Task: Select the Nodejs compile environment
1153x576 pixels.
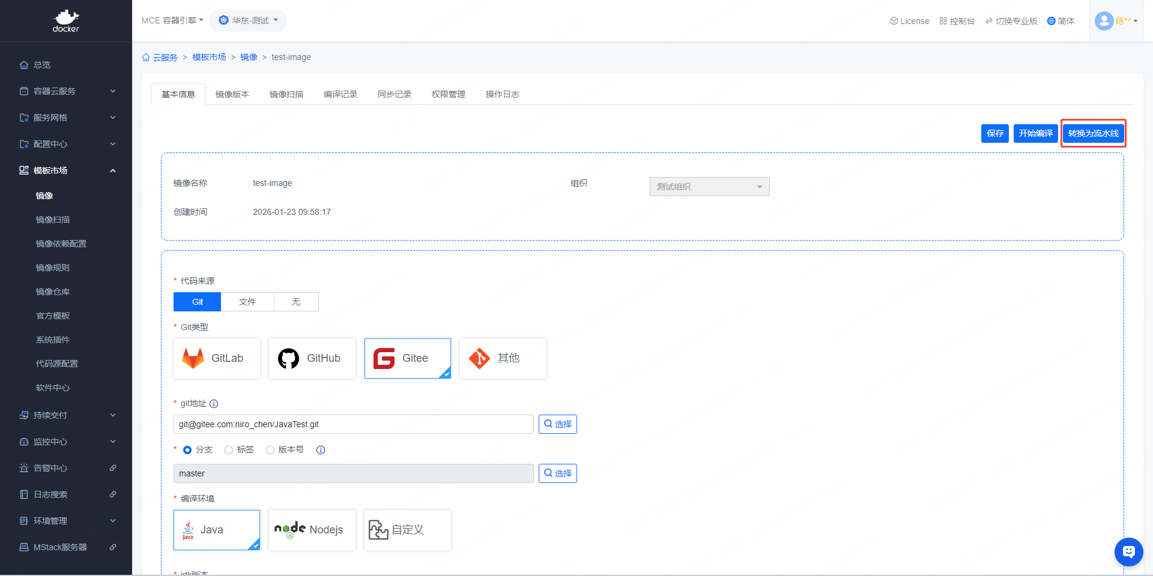Action: pos(312,530)
